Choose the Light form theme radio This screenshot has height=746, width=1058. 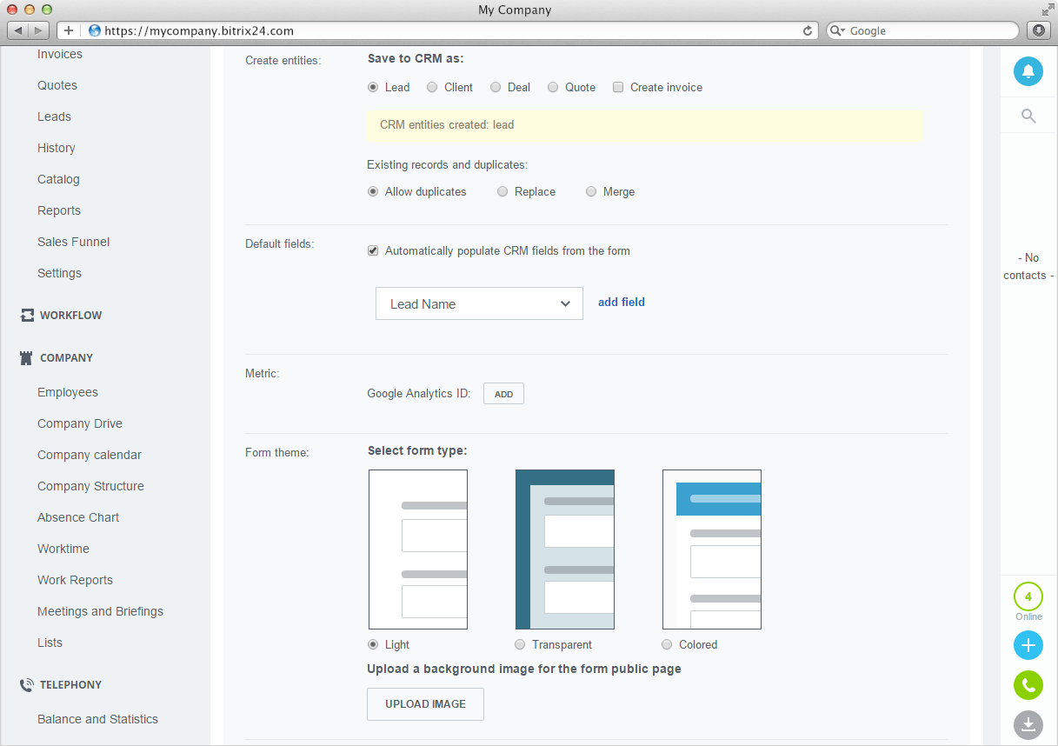click(373, 644)
